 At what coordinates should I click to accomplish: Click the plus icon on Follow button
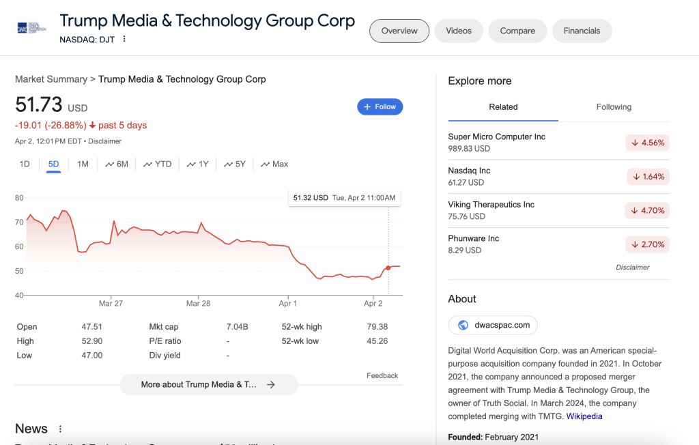tap(367, 107)
